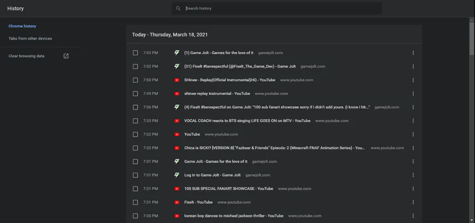475x223 pixels.
Task: Open more actions for shinee replay instrumental search
Action: coord(413,93)
